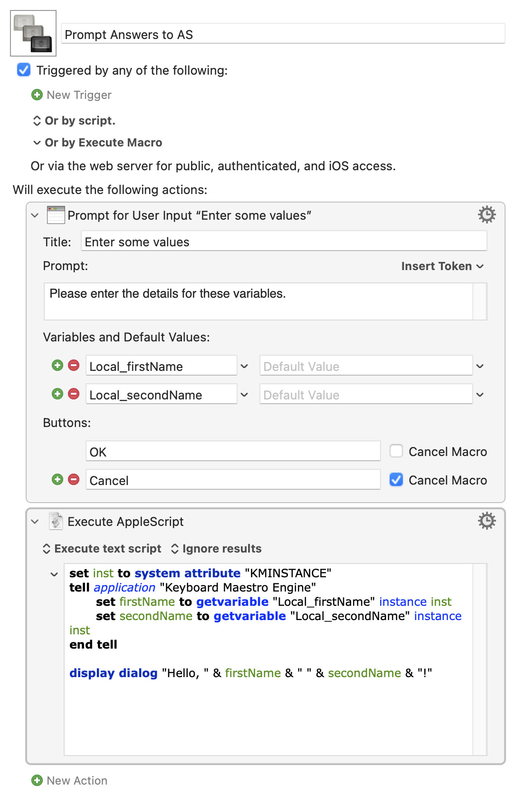516x796 pixels.
Task: Remove the Cancel button row
Action: click(x=74, y=479)
